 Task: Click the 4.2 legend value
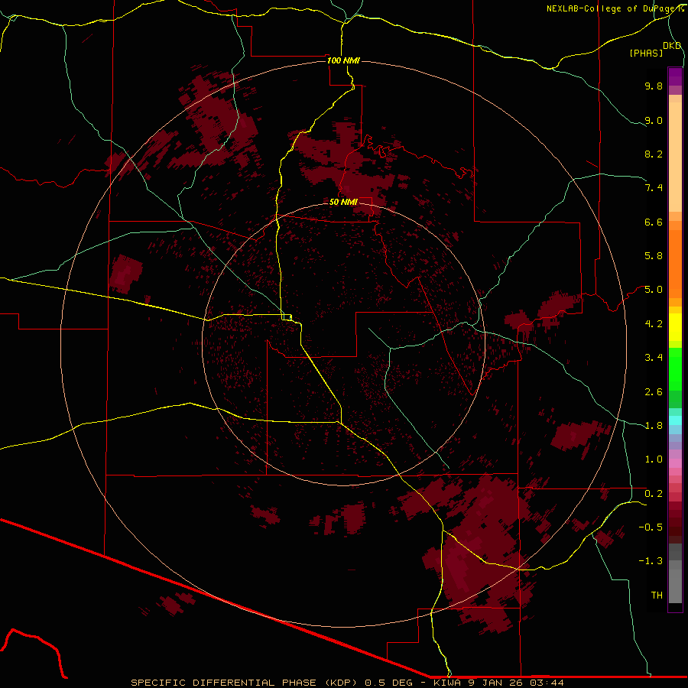pyautogui.click(x=654, y=324)
